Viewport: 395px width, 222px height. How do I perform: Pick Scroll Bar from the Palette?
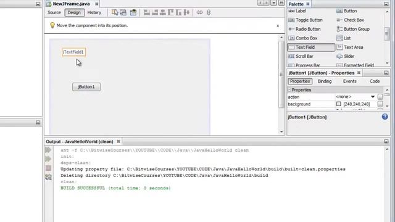tap(301, 56)
